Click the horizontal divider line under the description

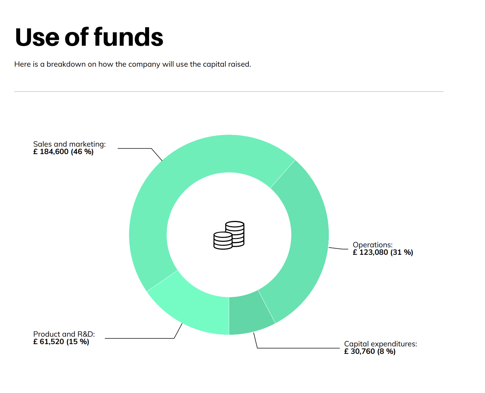pos(229,92)
